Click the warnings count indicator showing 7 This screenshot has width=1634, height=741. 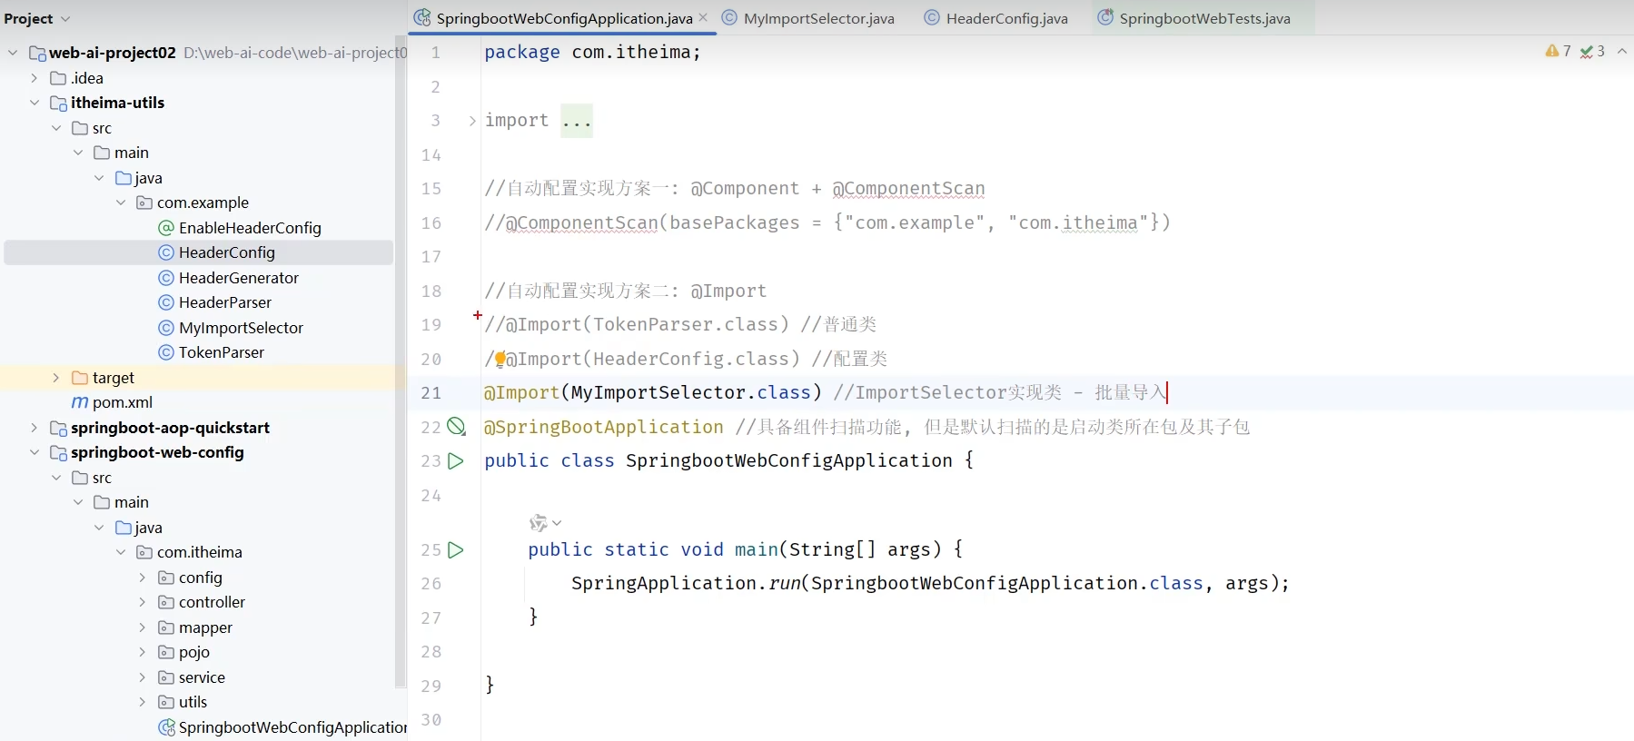coord(1559,52)
